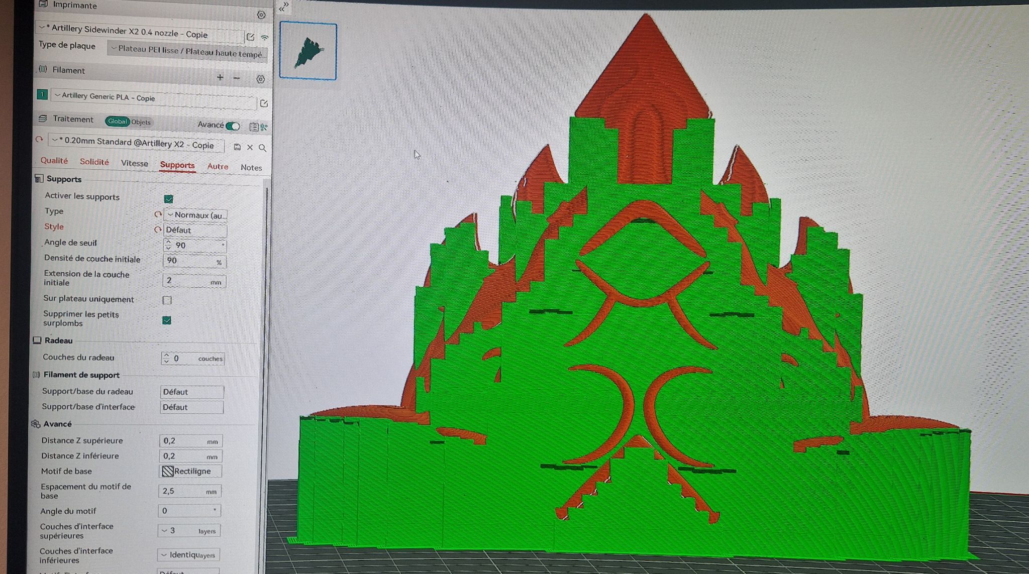Click the printer Wi-Fi connection icon
Screen dimensions: 1029x574
click(265, 37)
